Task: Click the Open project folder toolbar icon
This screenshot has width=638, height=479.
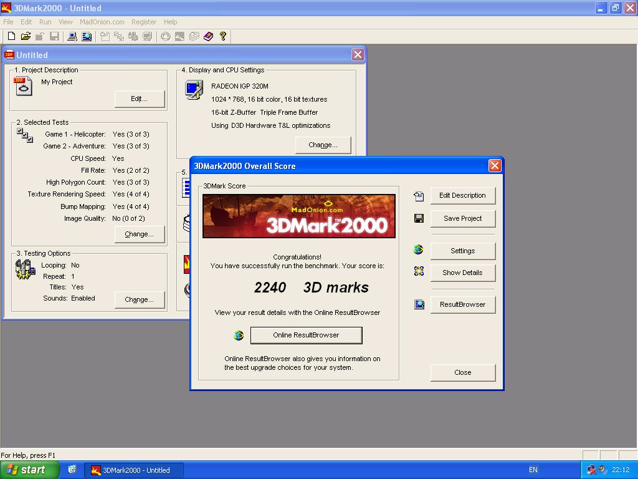Action: 26,36
